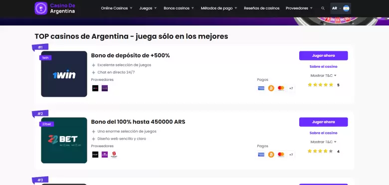389x185 pixels.
Task: Click second purple provider icon in 1win card
Action: point(105,88)
